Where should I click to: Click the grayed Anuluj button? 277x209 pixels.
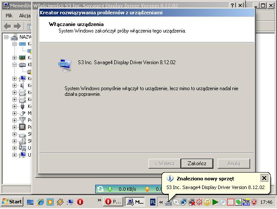(234, 163)
